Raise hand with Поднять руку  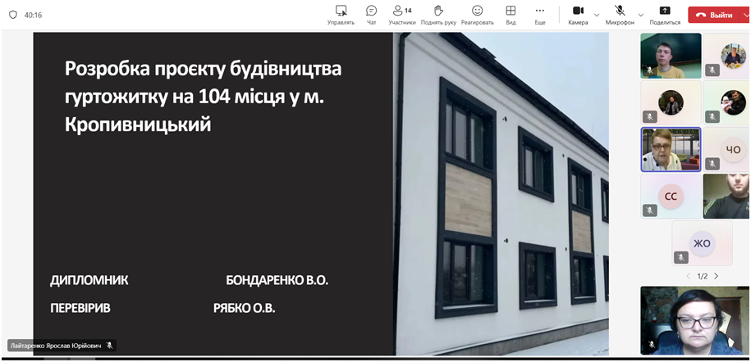pos(438,14)
